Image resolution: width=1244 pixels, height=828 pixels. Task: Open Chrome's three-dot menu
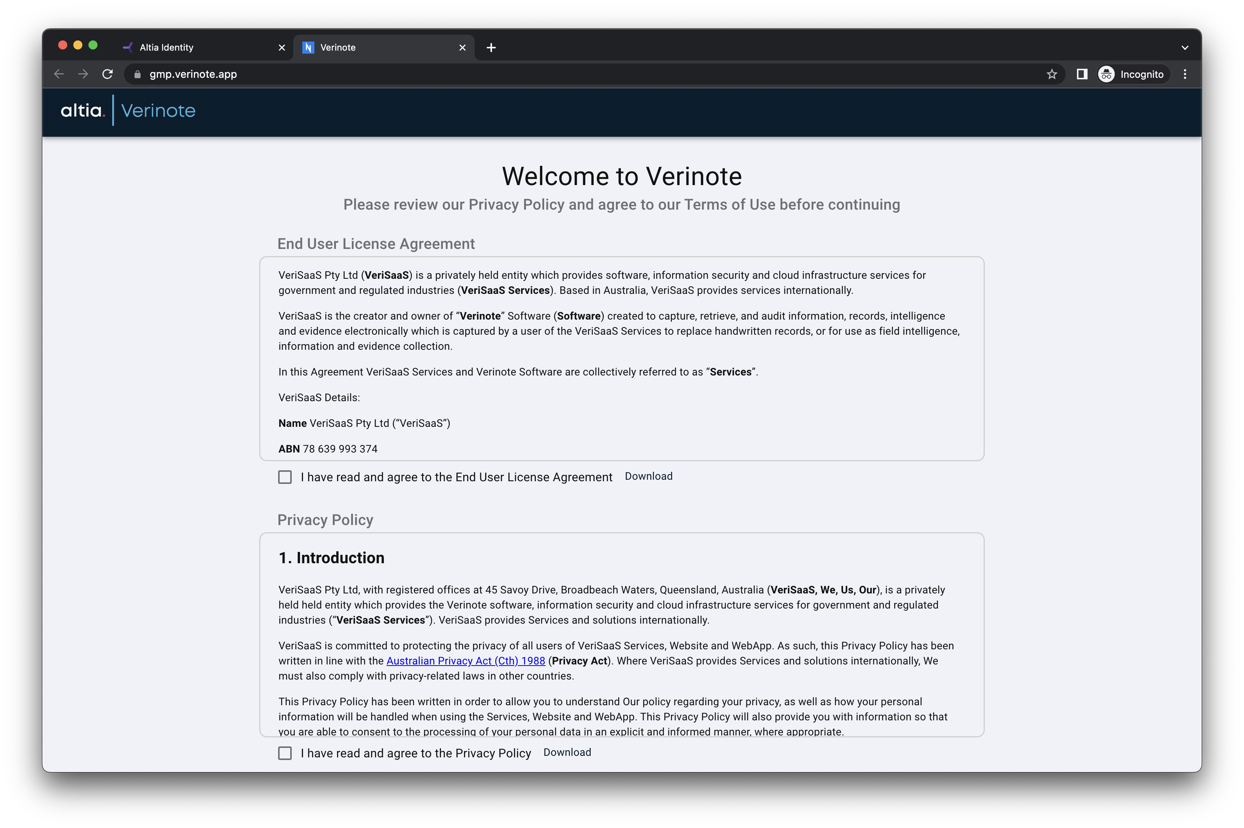pos(1185,74)
